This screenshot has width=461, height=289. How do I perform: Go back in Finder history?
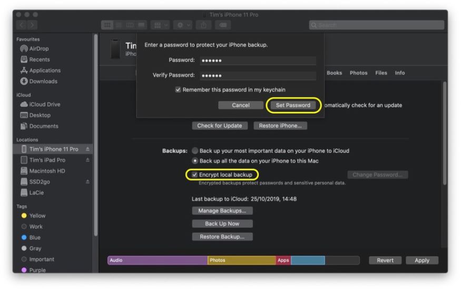click(22, 25)
